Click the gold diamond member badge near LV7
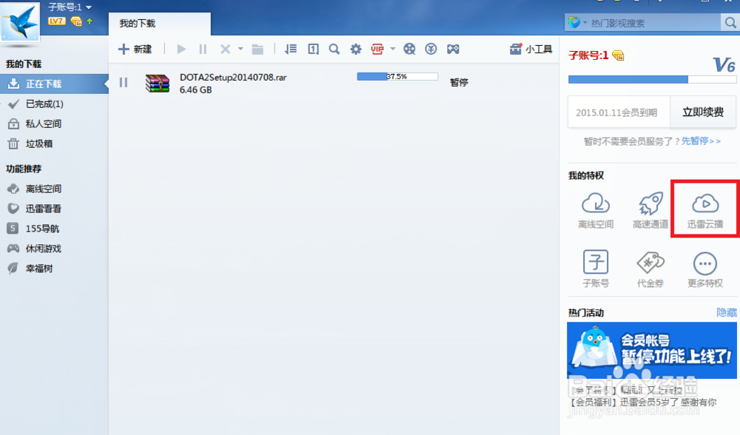The image size is (740, 435). 76,21
